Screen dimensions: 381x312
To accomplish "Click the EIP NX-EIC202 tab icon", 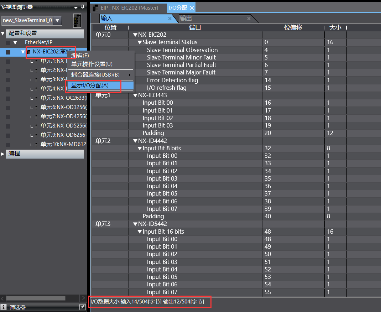I will [x=95, y=8].
